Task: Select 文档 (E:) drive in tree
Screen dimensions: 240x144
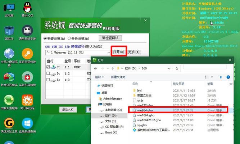Action: coord(110,121)
